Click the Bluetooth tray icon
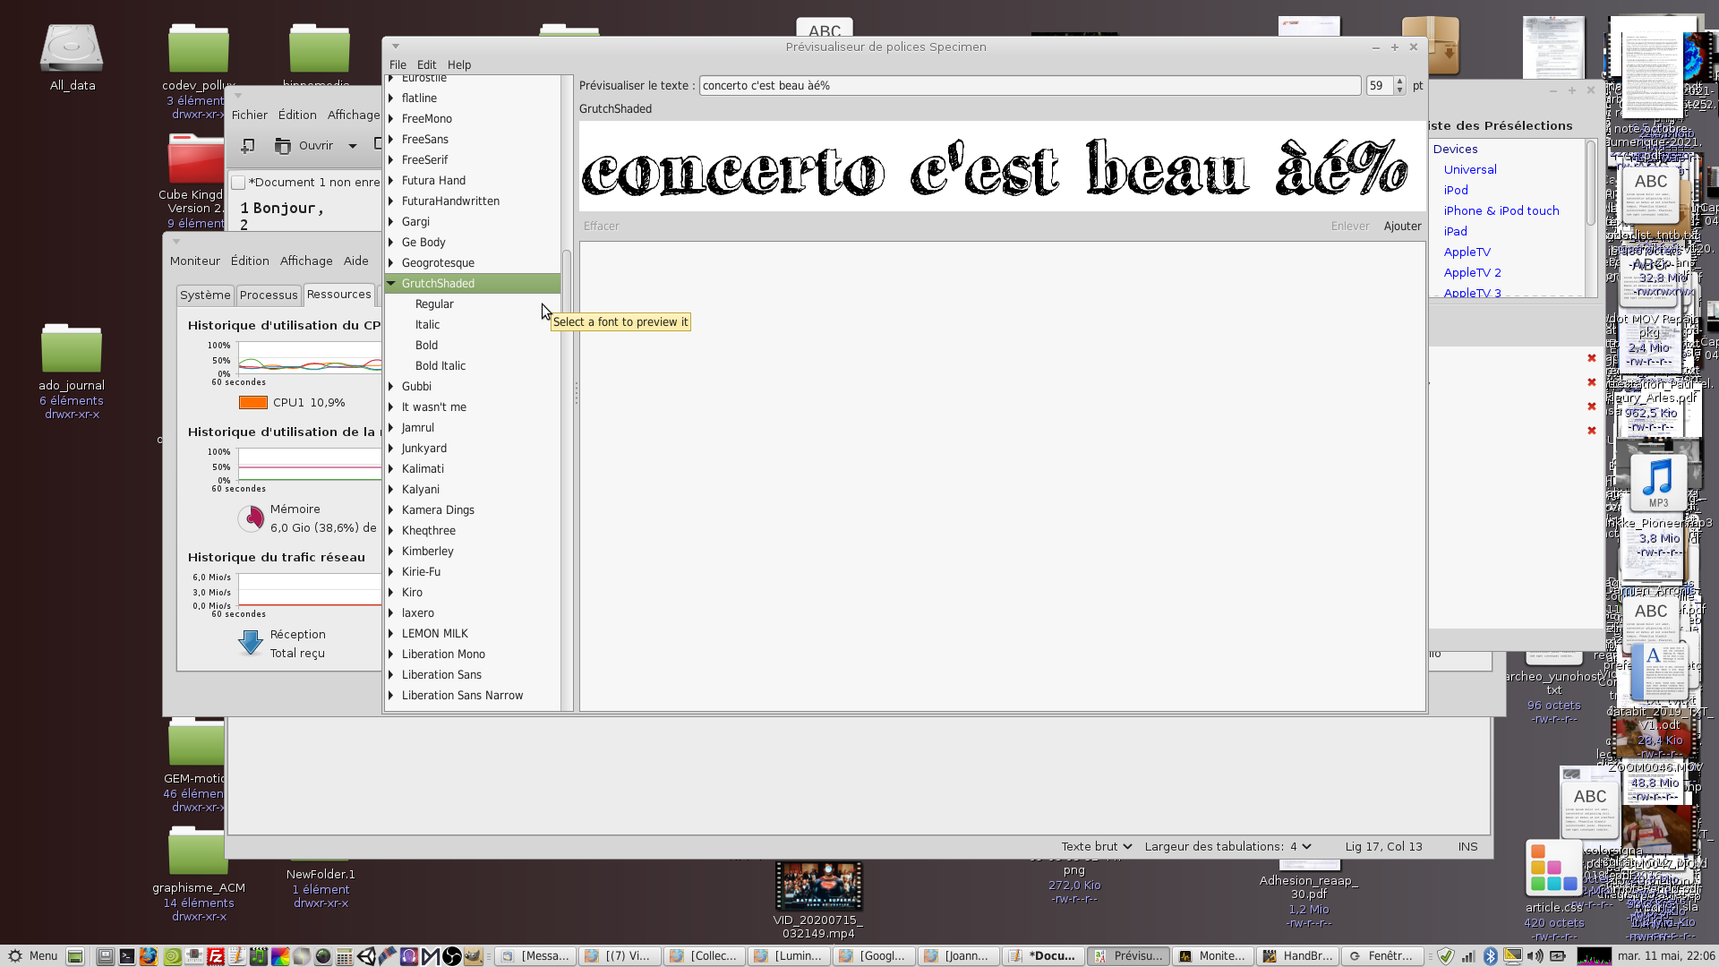Image resolution: width=1719 pixels, height=967 pixels. click(1491, 956)
